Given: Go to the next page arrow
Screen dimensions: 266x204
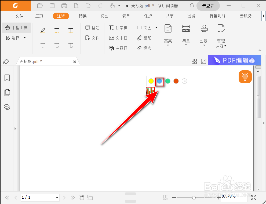Looking at the screenshot, I should pyautogui.click(x=64, y=198).
